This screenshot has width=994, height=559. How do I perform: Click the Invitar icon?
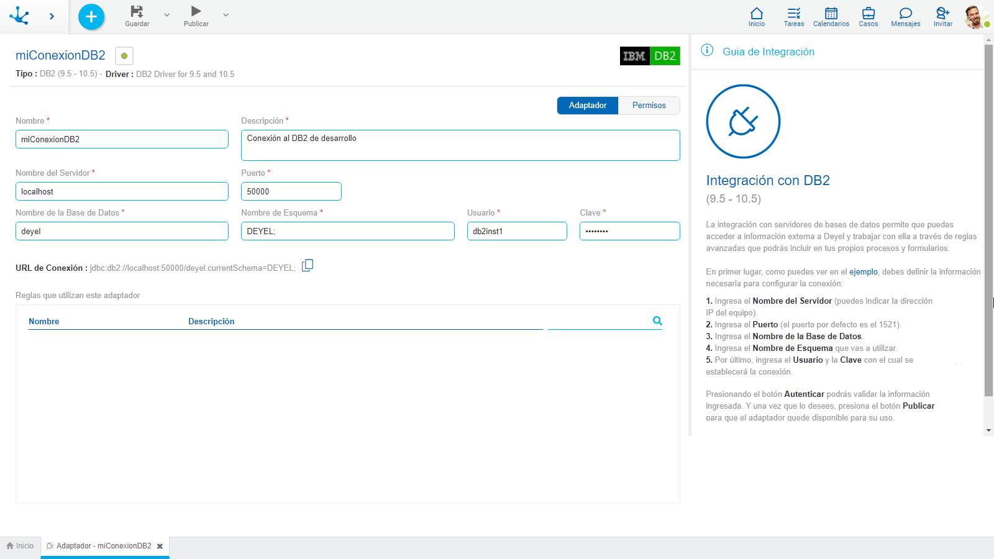(941, 16)
